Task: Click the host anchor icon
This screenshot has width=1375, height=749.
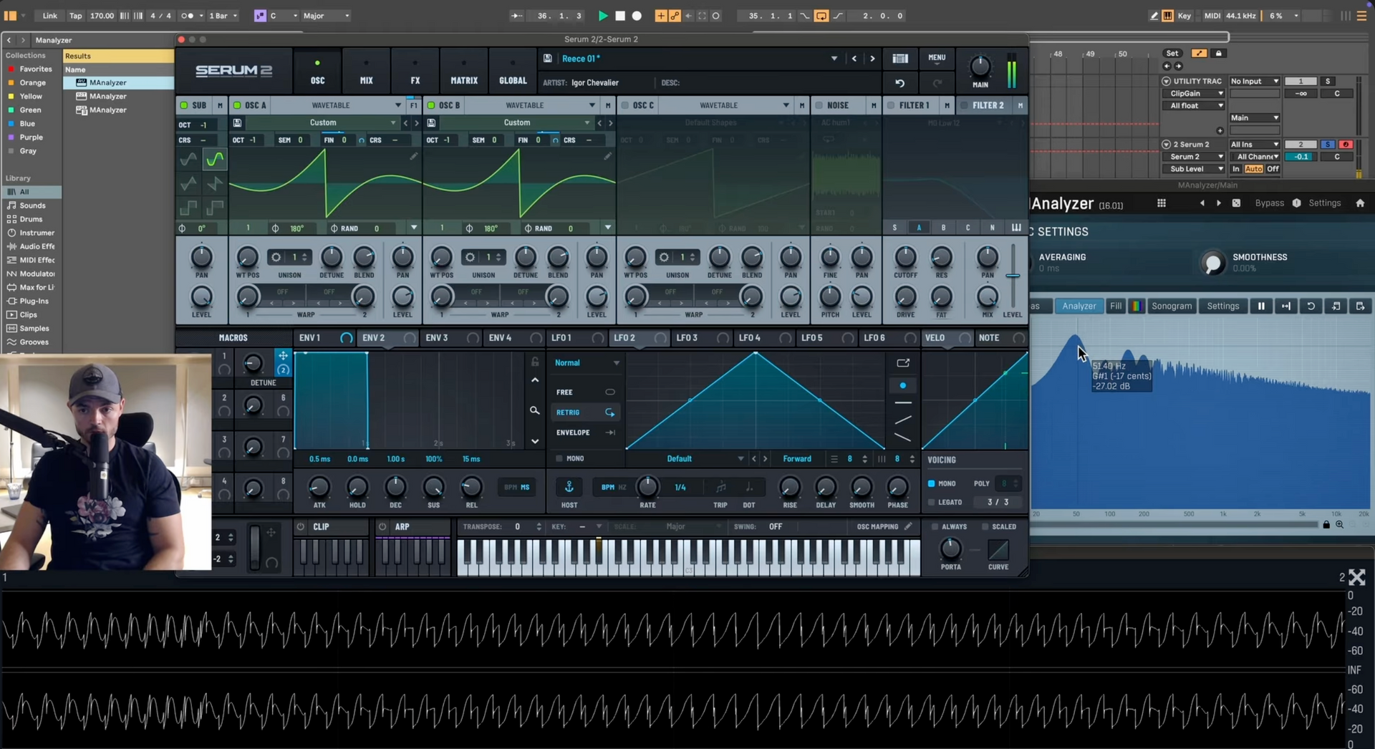Action: click(569, 488)
